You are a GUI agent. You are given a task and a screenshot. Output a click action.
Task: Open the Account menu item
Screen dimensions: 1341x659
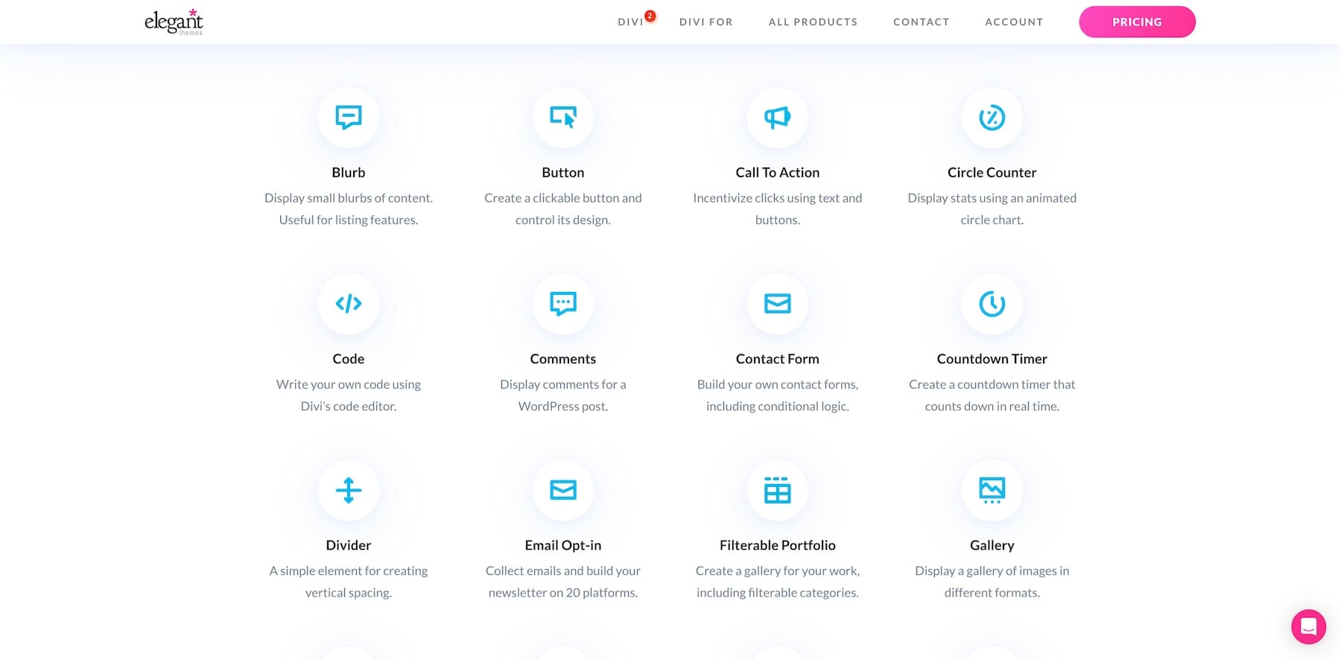click(x=1014, y=22)
